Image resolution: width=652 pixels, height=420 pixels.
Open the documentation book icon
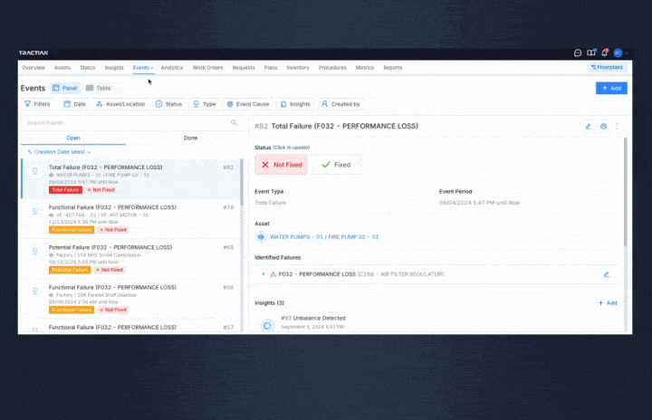click(590, 52)
